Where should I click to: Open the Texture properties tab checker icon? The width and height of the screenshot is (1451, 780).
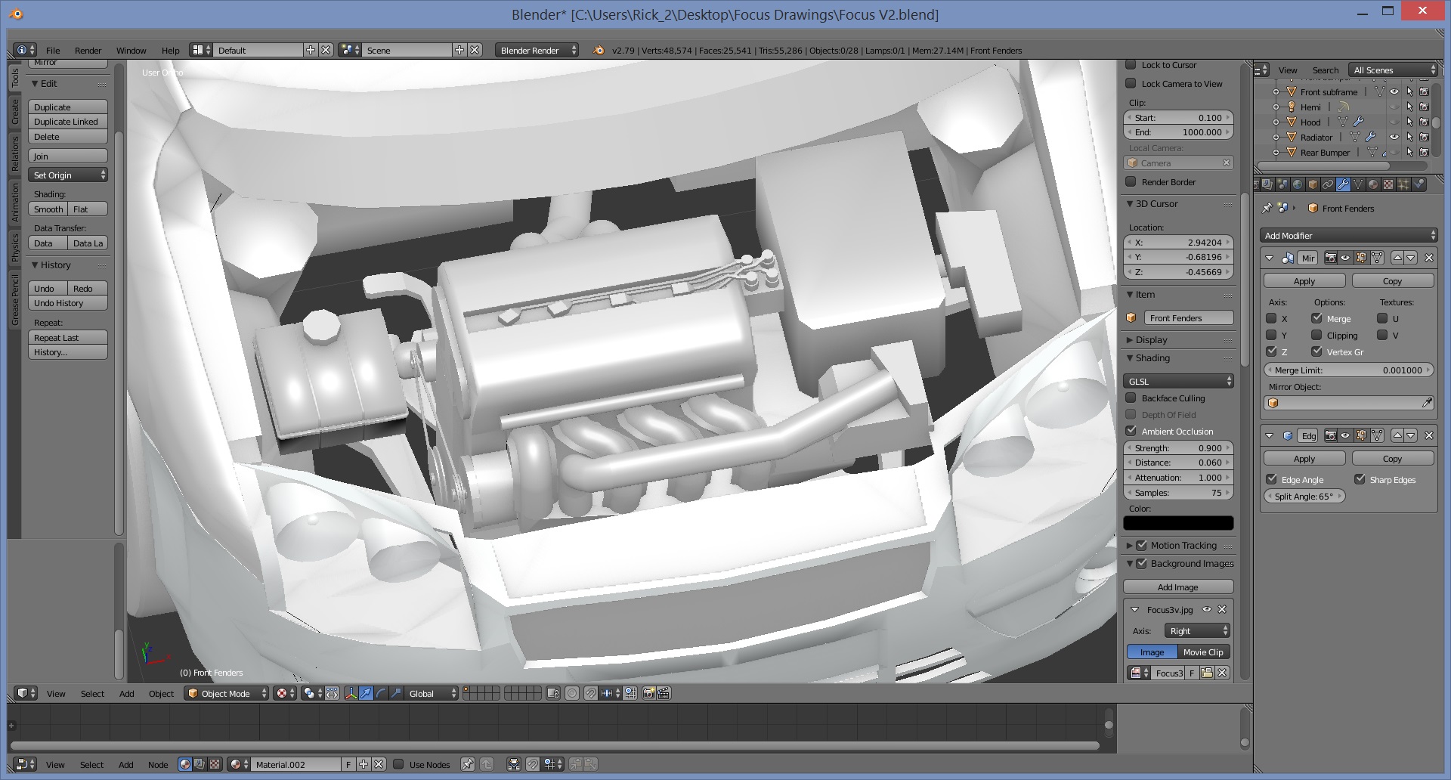point(1388,184)
